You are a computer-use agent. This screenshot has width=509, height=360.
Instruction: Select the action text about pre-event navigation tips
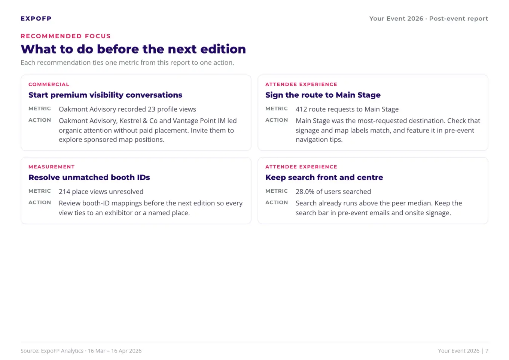tap(388, 130)
